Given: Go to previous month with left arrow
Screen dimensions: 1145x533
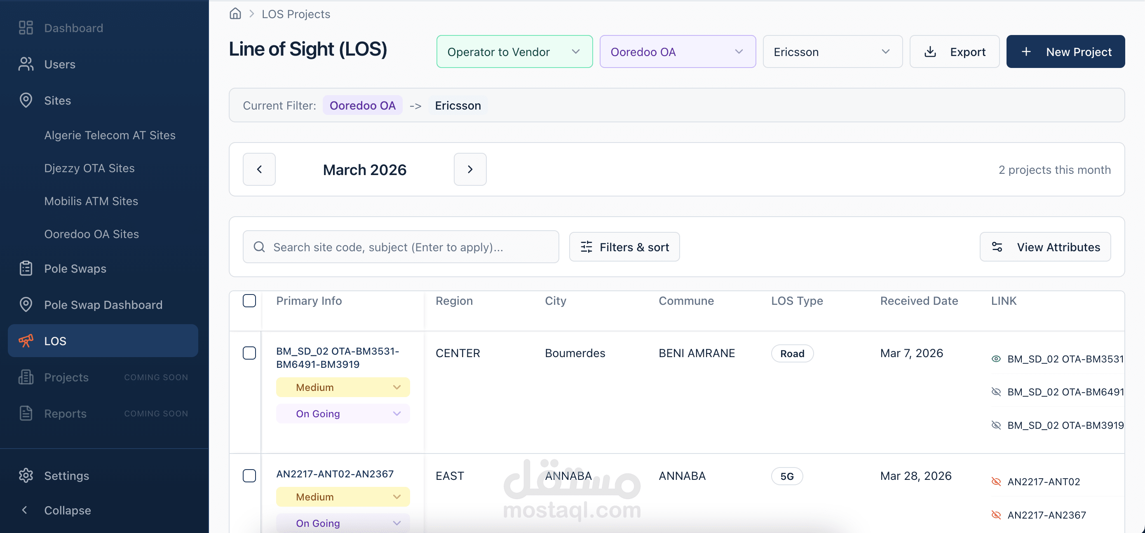Looking at the screenshot, I should [x=259, y=169].
